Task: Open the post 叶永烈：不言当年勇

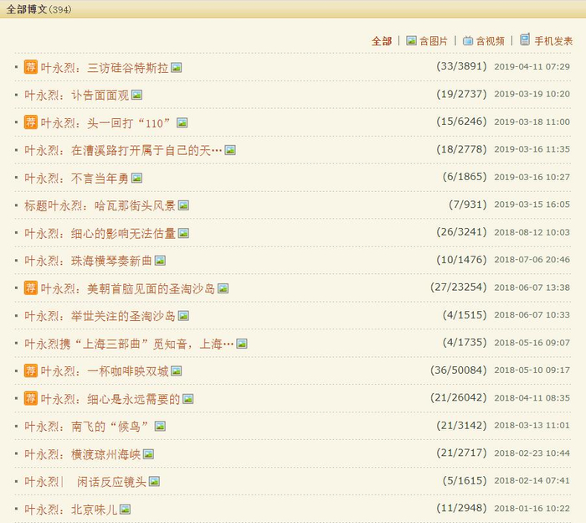Action: [77, 179]
